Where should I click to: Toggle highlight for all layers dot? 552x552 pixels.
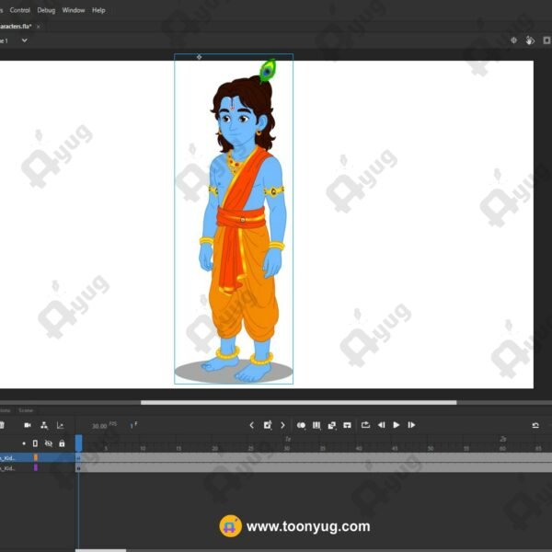24,443
